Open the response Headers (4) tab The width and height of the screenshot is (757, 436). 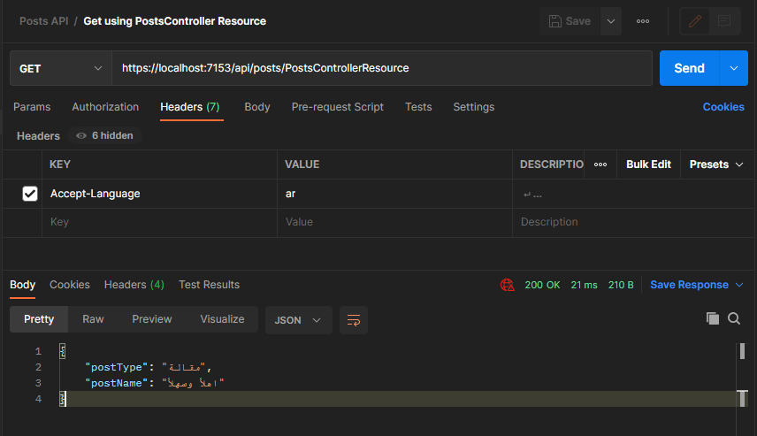[134, 285]
